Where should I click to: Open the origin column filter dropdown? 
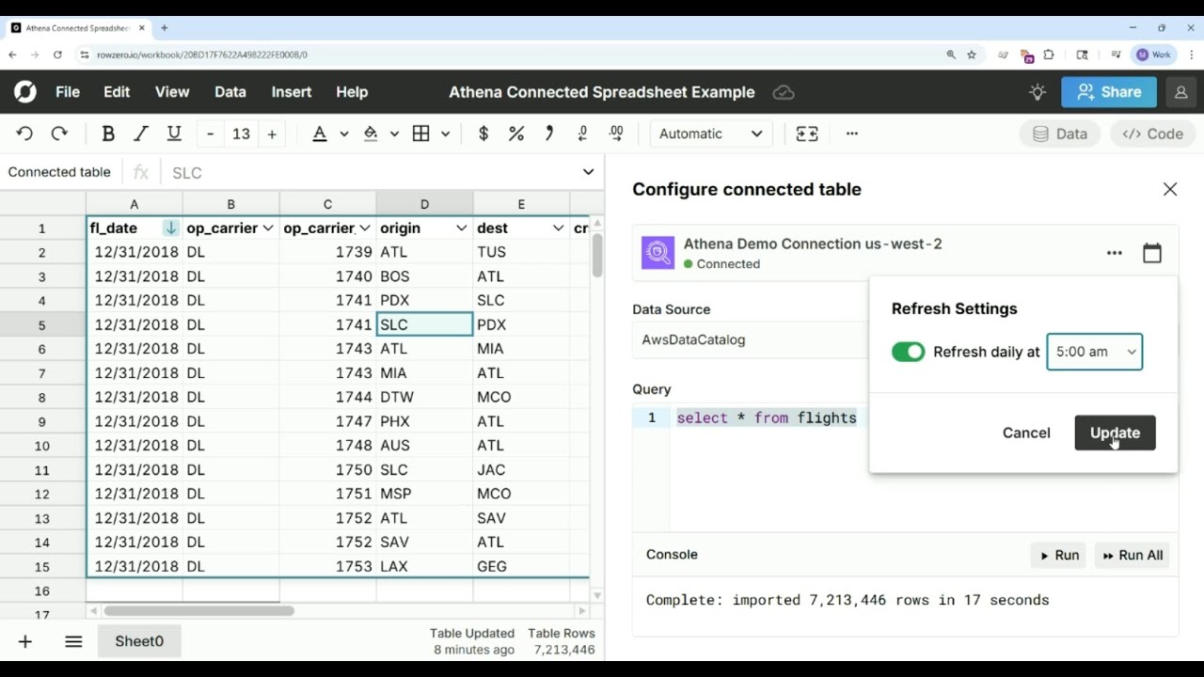(462, 228)
